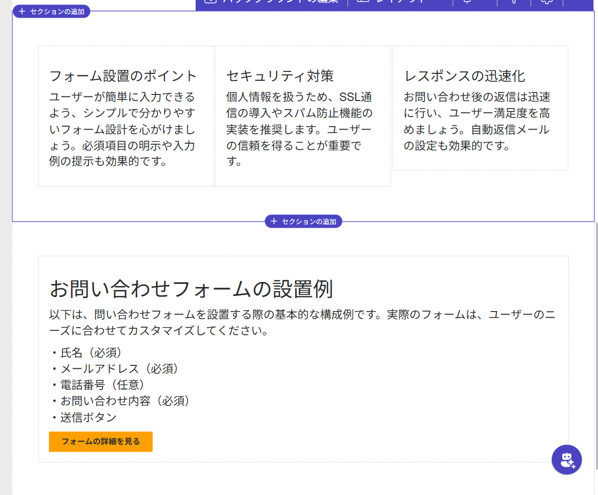Click the orange フォームの詳細を見る button
The height and width of the screenshot is (495, 598).
click(101, 442)
